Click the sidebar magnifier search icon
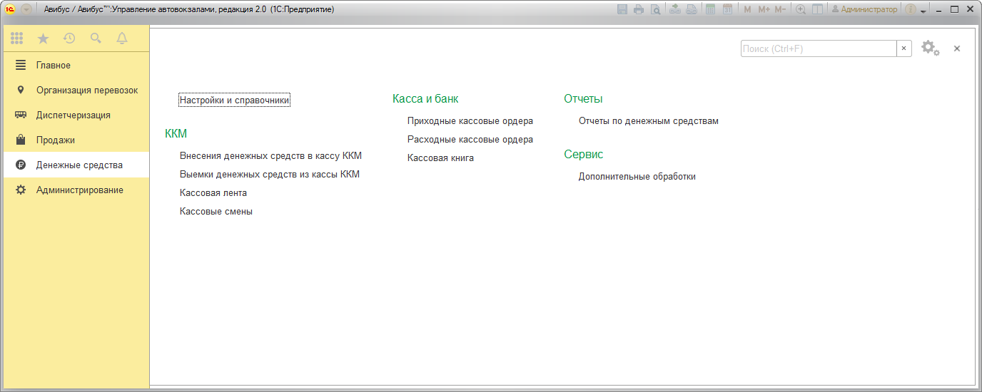This screenshot has height=392, width=982. click(x=96, y=38)
